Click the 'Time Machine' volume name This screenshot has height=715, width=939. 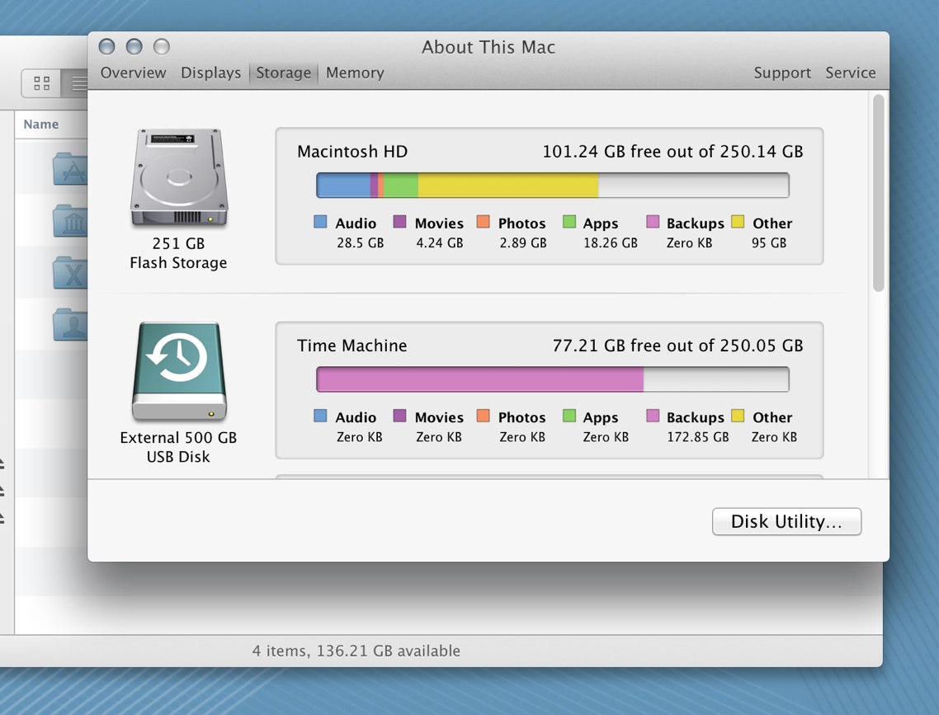[x=352, y=346]
